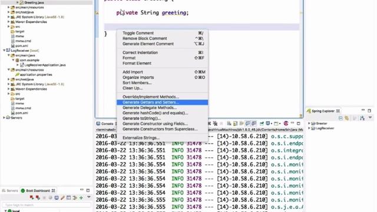Switch to the Servers tab
The width and height of the screenshot is (377, 212).
[10, 191]
